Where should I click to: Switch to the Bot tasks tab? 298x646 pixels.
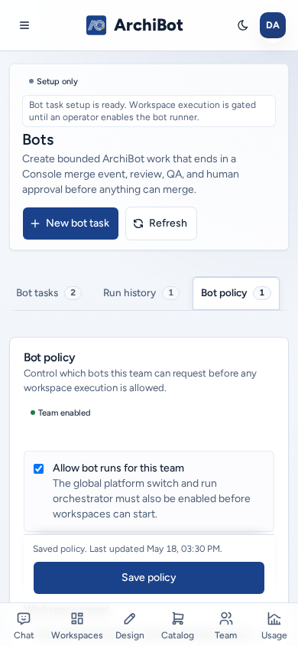[x=48, y=293]
